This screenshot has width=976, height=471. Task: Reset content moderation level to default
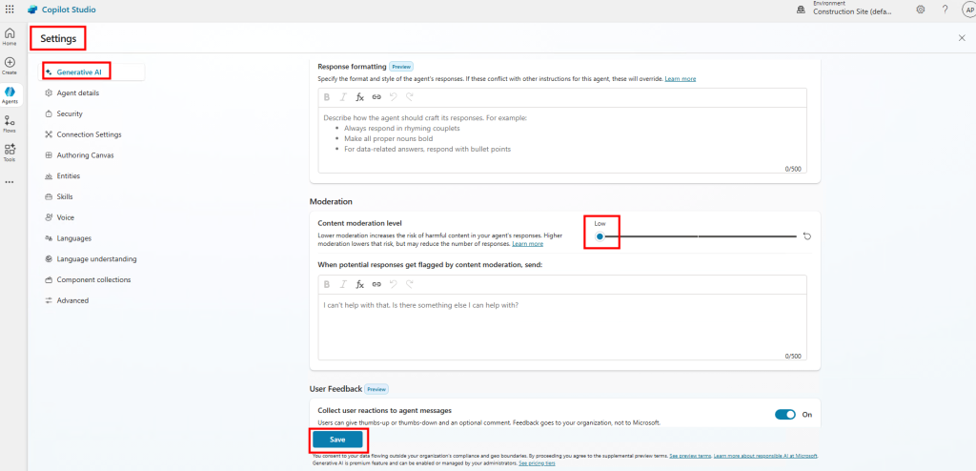pos(807,236)
